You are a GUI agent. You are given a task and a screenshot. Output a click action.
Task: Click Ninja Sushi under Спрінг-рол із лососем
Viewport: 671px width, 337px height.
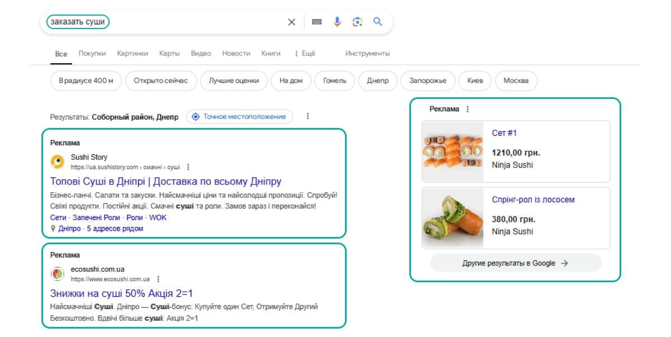[513, 231]
